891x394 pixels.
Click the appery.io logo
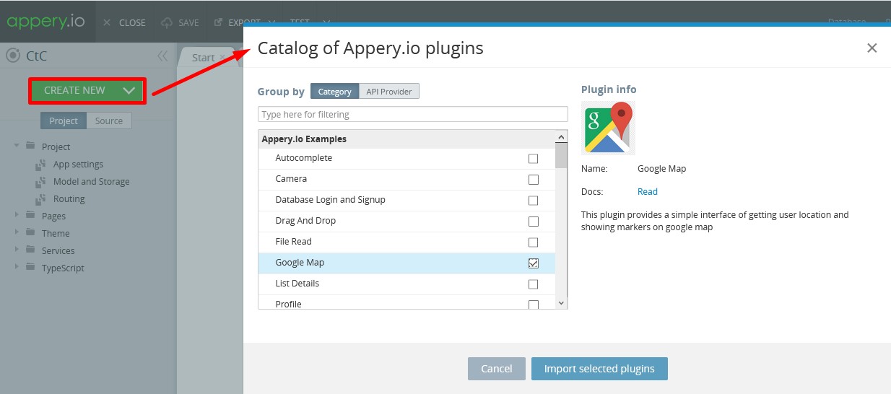[x=46, y=21]
